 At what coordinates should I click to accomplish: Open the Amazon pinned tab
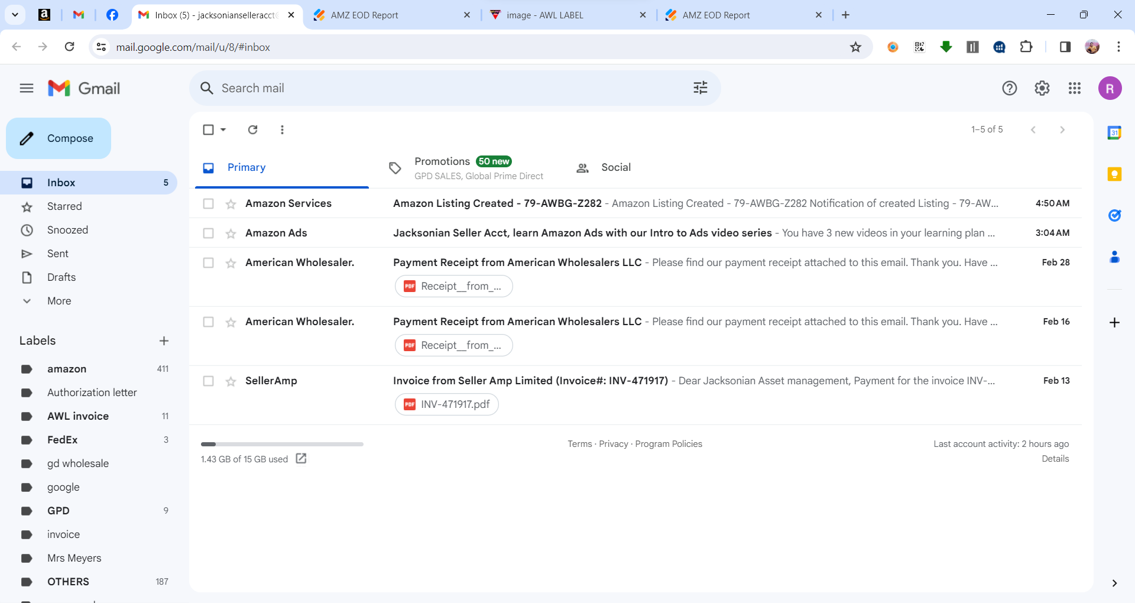tap(44, 15)
